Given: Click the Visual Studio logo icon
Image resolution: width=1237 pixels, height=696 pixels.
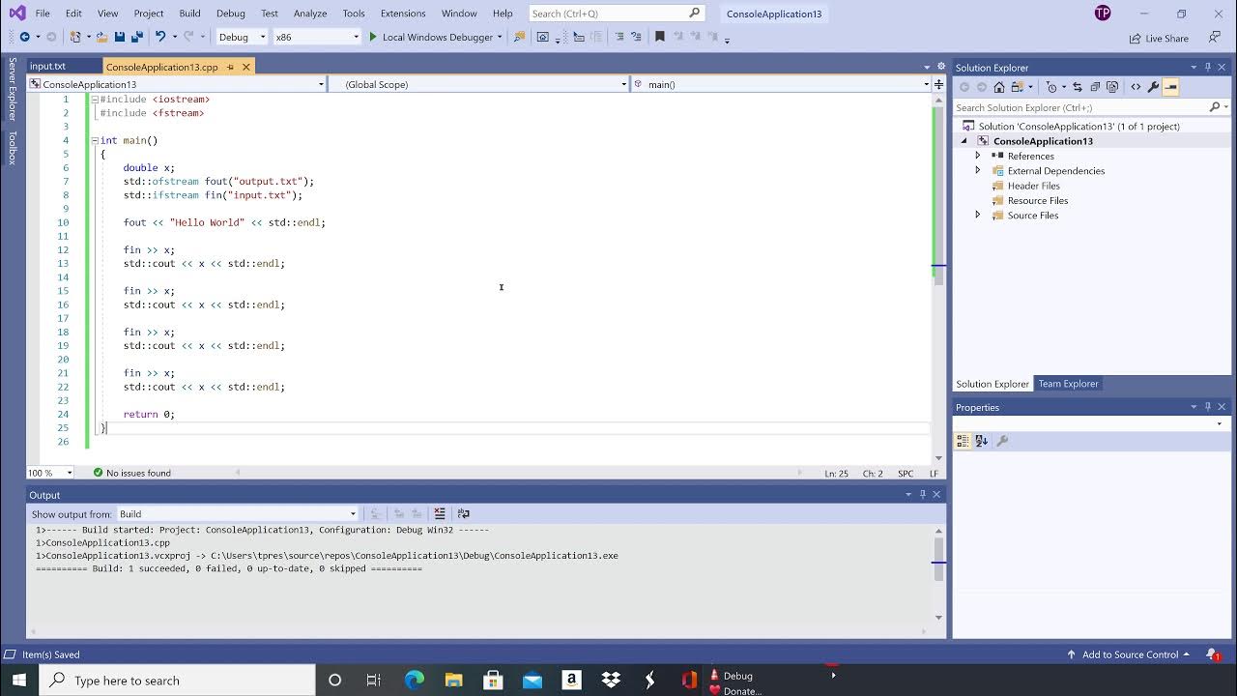Looking at the screenshot, I should [16, 14].
